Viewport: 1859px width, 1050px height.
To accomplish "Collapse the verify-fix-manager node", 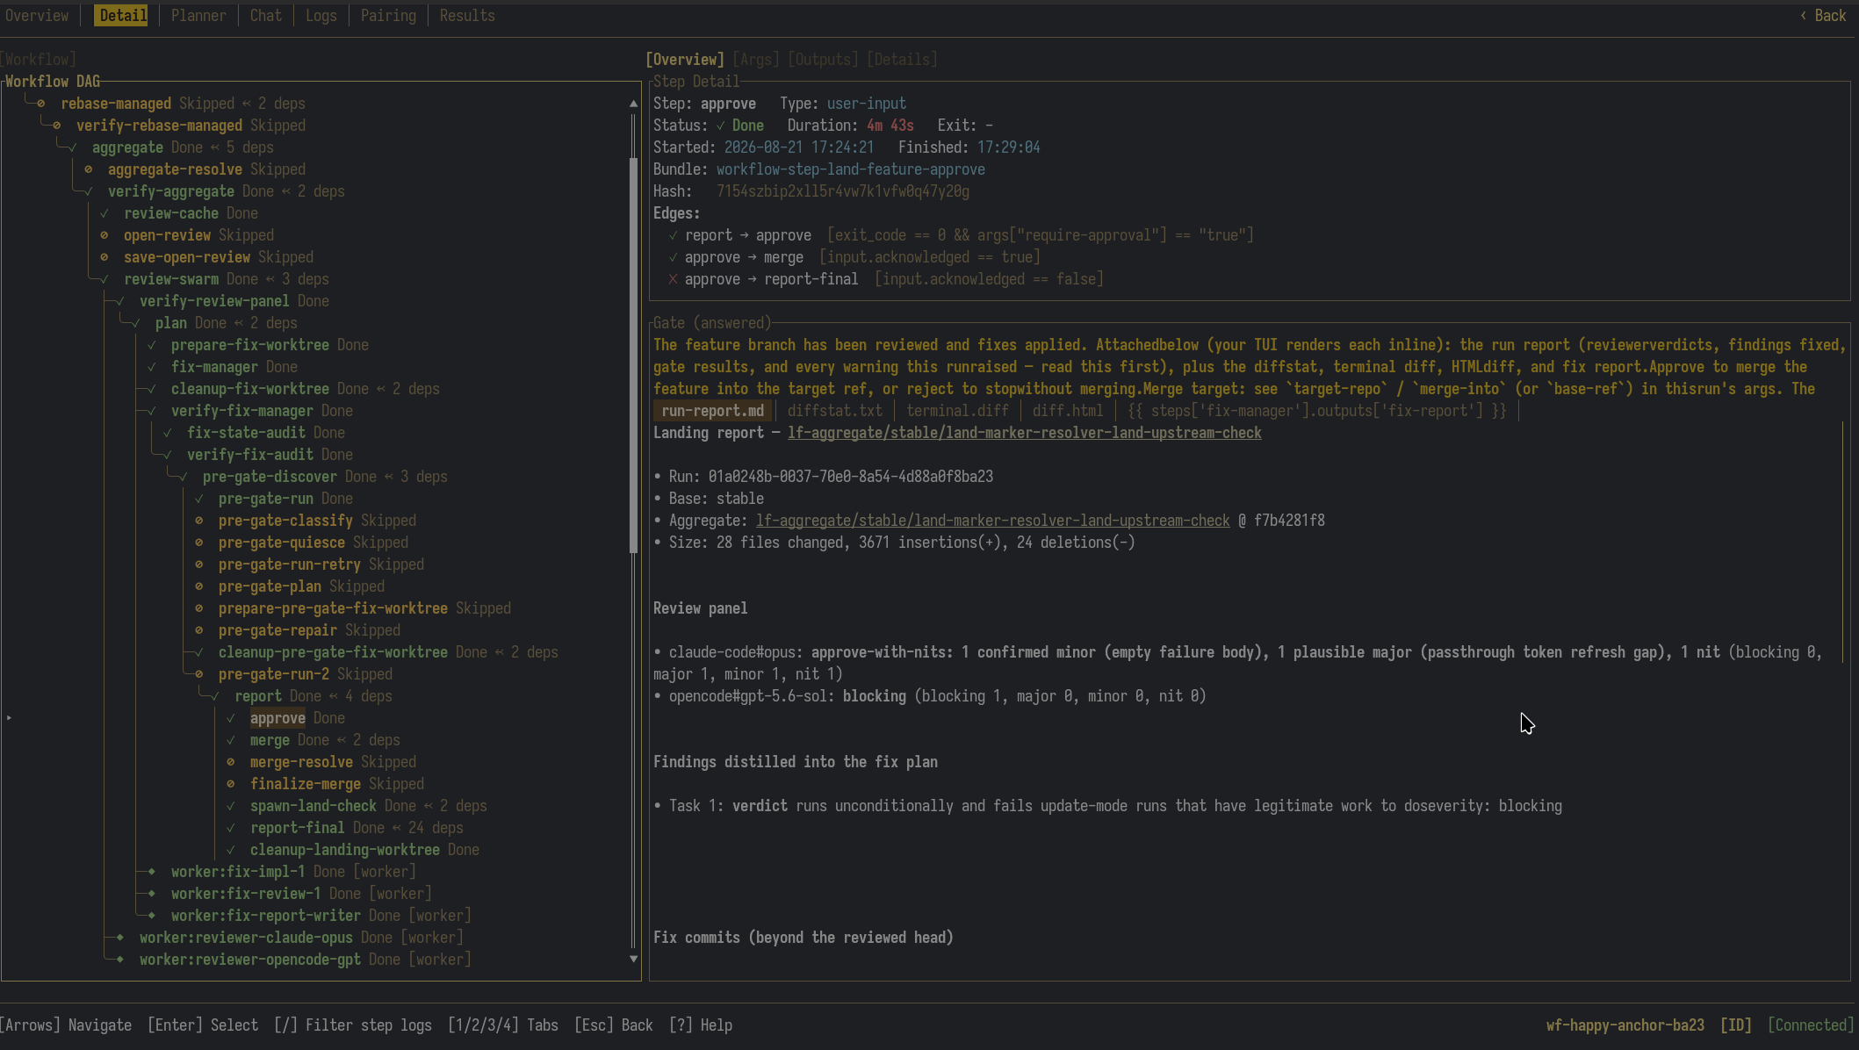I will point(152,411).
